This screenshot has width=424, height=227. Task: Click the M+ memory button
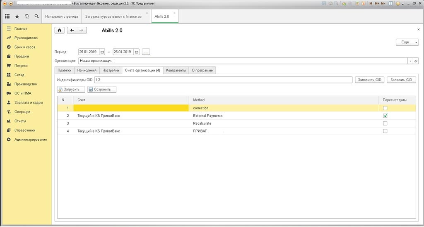pos(378,3)
